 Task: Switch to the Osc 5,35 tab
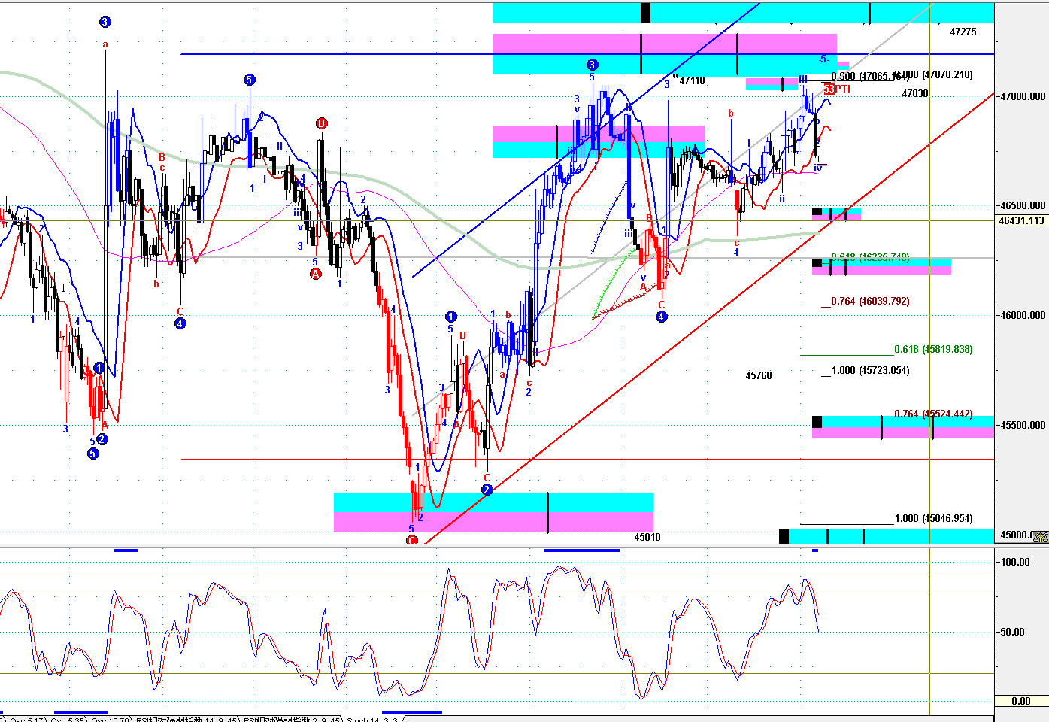66,720
